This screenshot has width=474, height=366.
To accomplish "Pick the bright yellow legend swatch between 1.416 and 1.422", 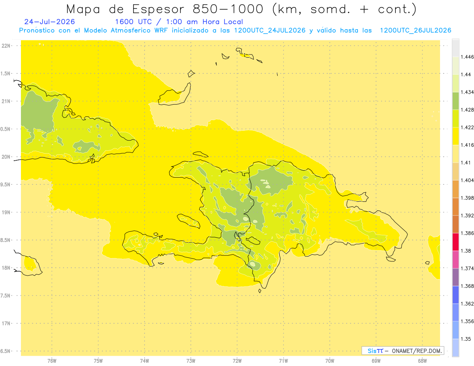I will 455,136.
